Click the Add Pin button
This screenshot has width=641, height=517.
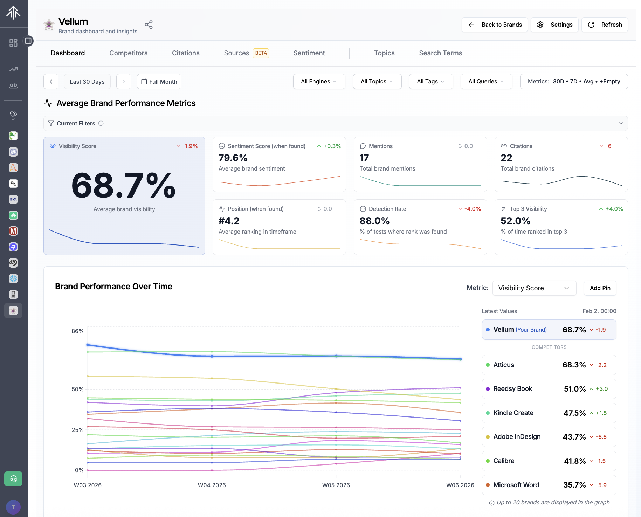click(x=600, y=288)
